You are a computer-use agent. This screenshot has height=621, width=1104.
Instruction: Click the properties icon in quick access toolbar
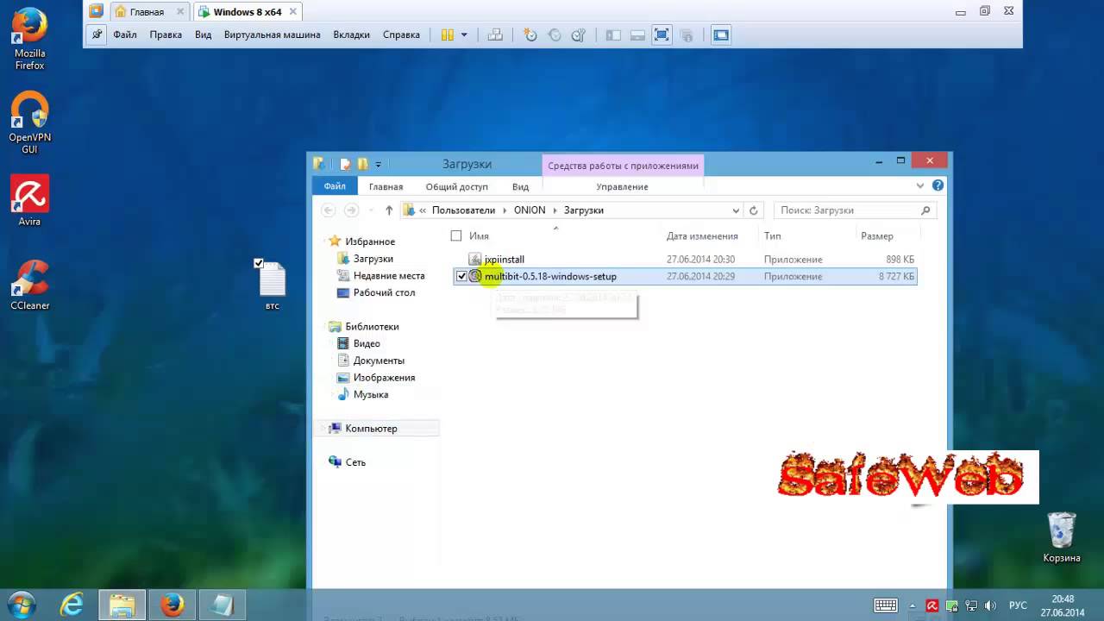(345, 164)
